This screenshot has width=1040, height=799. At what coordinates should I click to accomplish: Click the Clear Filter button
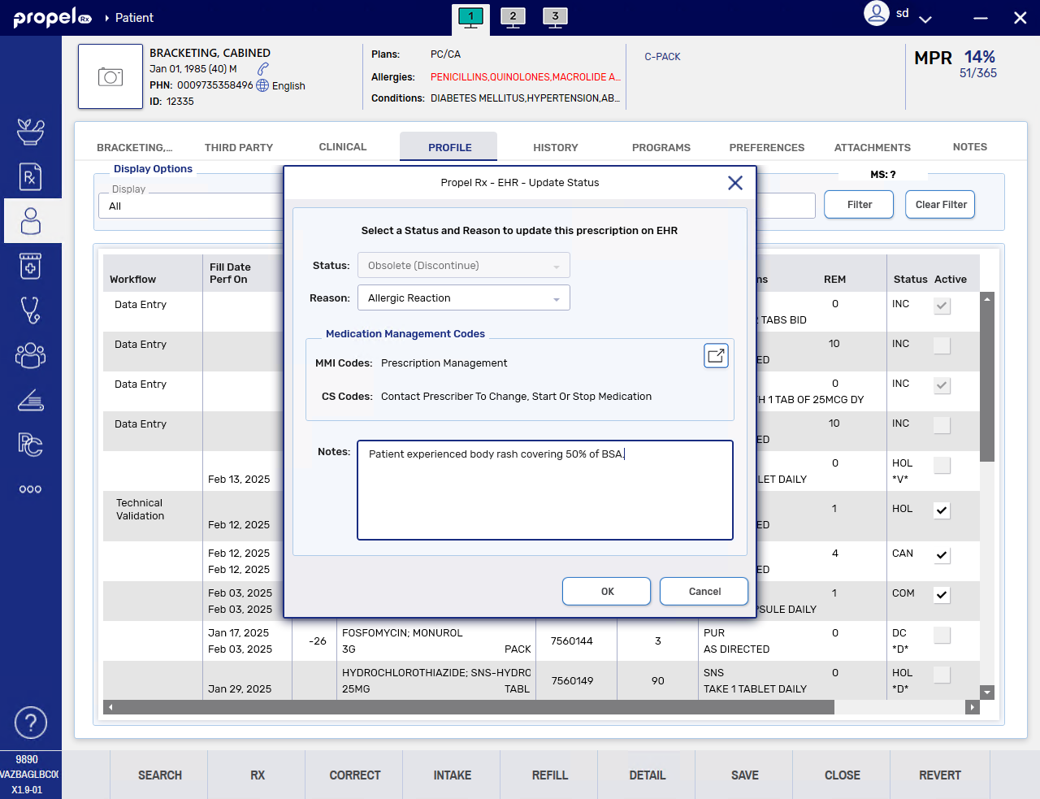(940, 205)
